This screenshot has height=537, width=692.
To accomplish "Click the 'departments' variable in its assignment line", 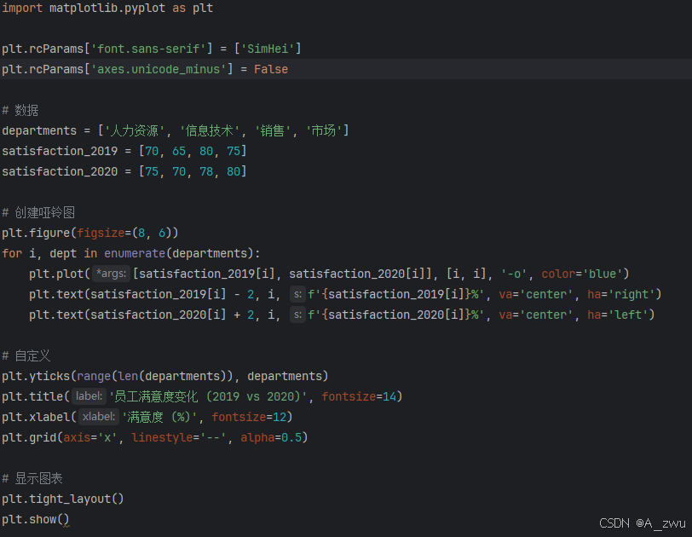I will click(39, 130).
